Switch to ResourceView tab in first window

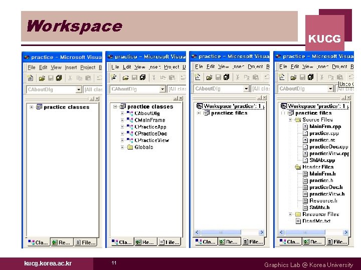[x=62, y=242]
